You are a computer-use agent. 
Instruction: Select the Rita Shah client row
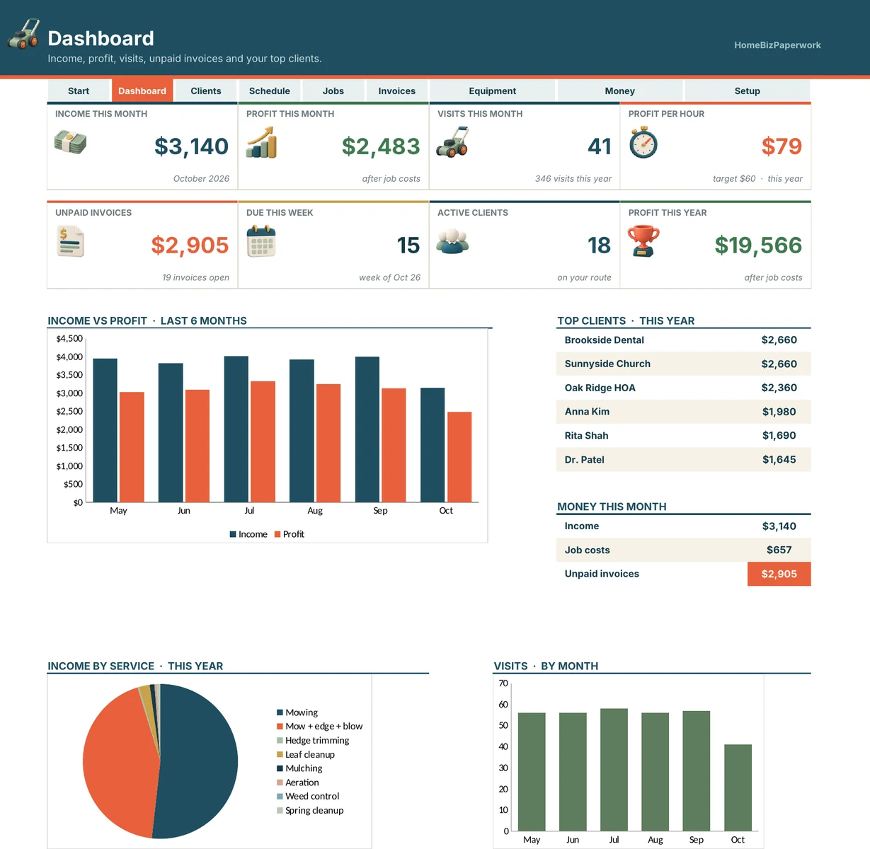point(684,436)
